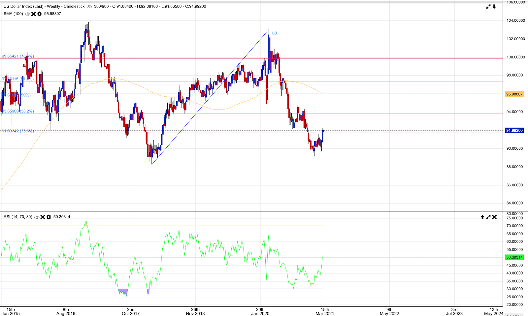The height and width of the screenshot is (316, 528).
Task: Close the RSI panel
Action: click(494, 217)
